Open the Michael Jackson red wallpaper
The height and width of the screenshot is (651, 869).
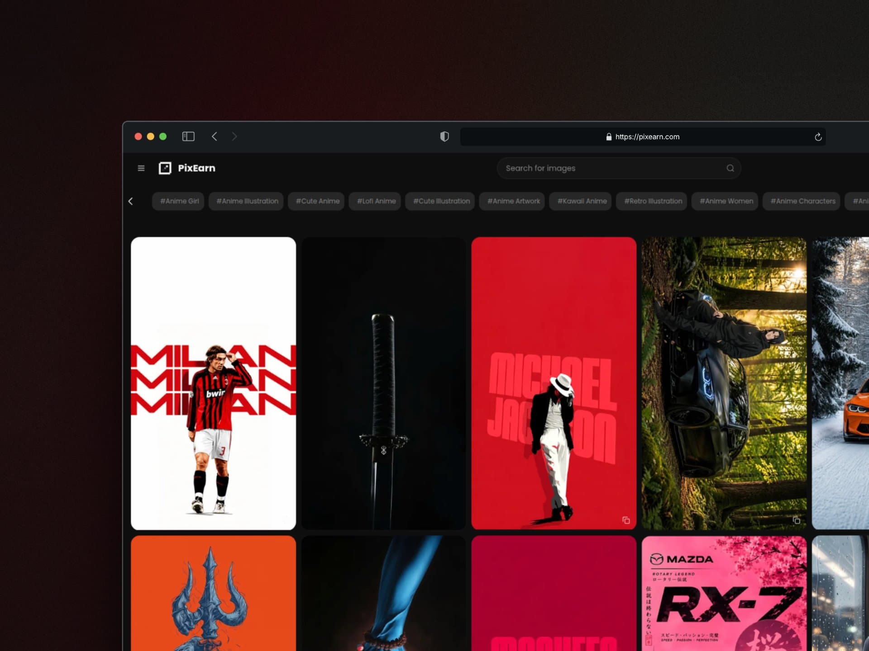(x=554, y=383)
